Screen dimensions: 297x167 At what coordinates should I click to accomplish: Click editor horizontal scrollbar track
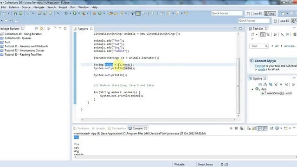pos(158,120)
